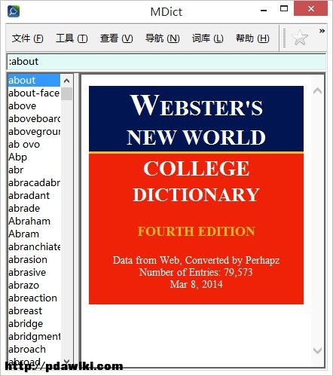The width and height of the screenshot is (333, 376).
Task: Click the word list scroll-down arrow
Action: pyautogui.click(x=66, y=361)
